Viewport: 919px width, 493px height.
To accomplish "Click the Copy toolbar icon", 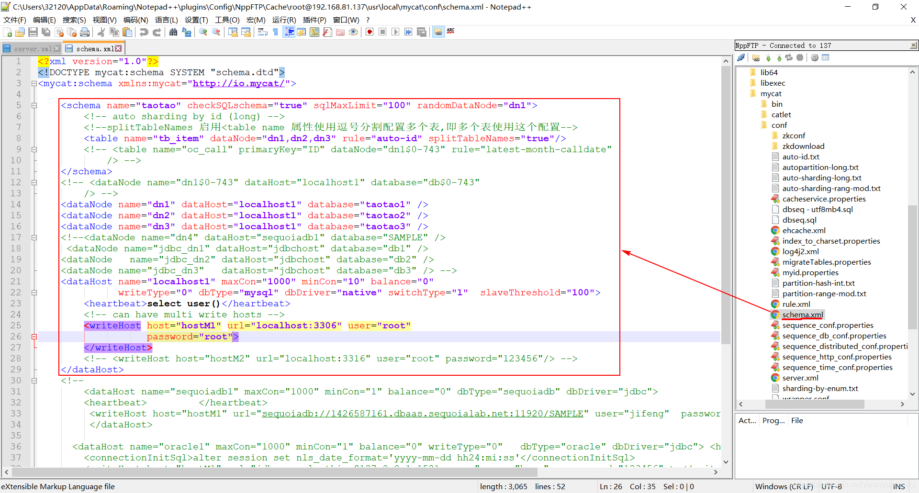I will click(114, 32).
